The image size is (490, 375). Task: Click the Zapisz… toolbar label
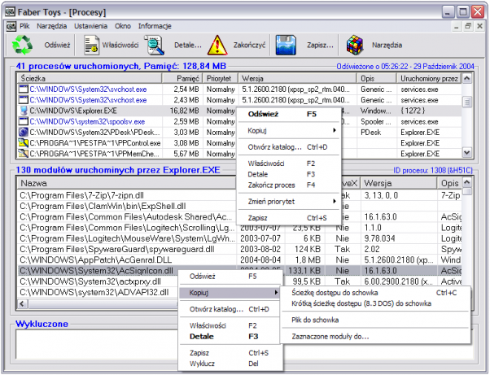pyautogui.click(x=320, y=46)
